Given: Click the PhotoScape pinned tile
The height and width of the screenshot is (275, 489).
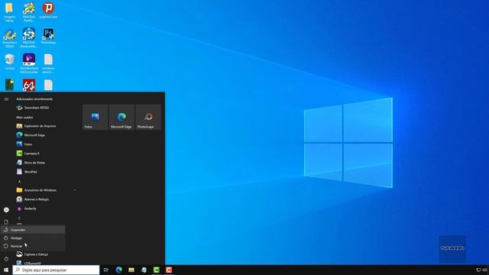Looking at the screenshot, I should click(148, 117).
